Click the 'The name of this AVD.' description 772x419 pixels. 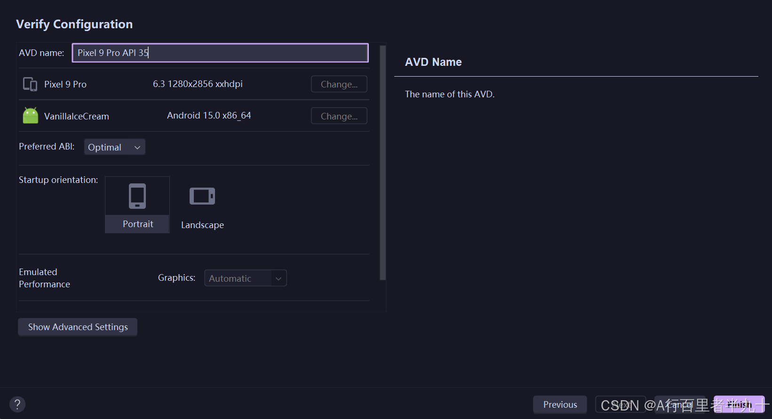click(x=450, y=94)
